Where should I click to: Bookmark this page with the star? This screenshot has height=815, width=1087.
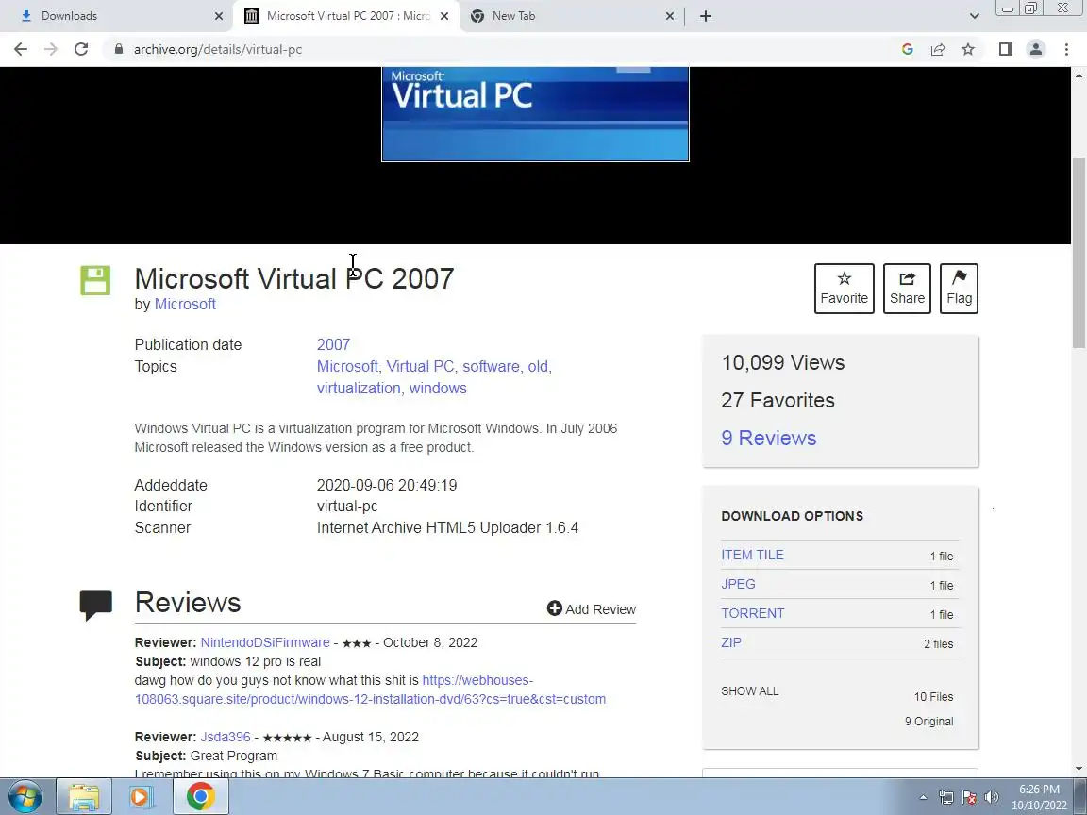pos(968,49)
